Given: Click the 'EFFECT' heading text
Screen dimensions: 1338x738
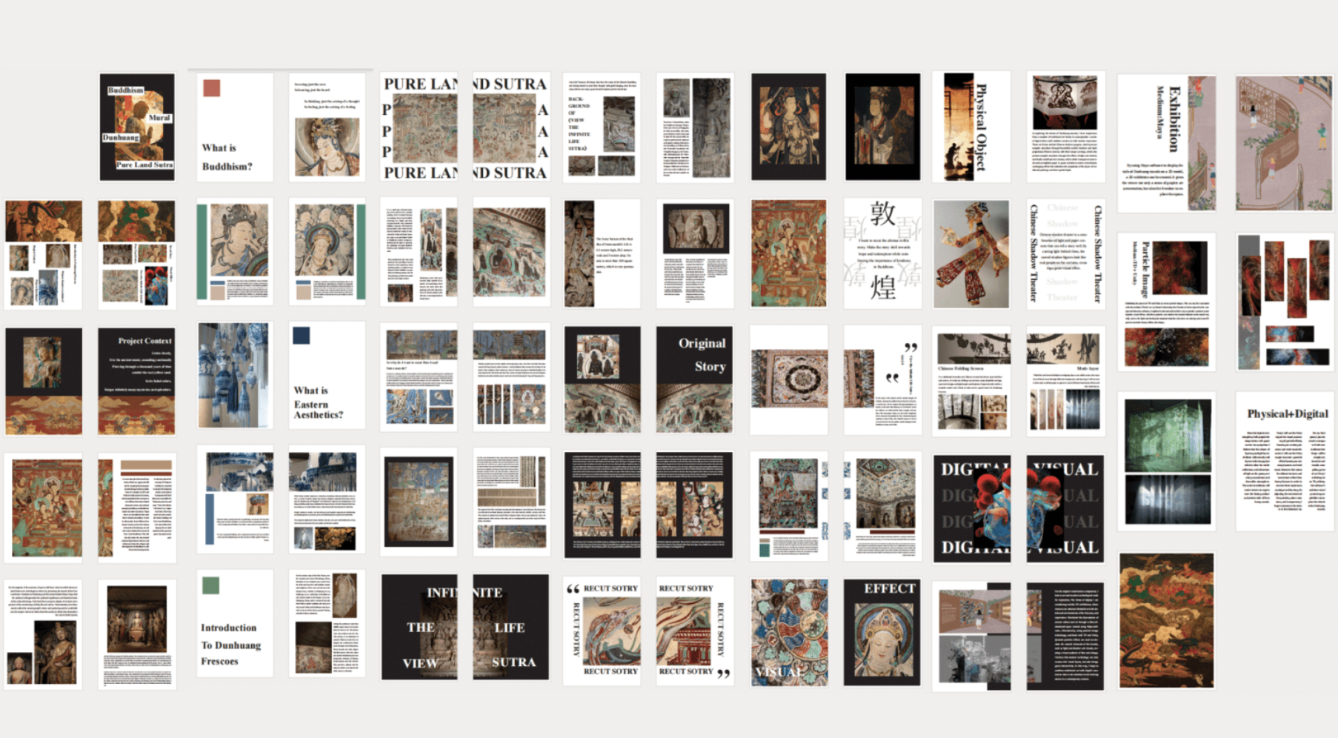Looking at the screenshot, I should [890, 588].
